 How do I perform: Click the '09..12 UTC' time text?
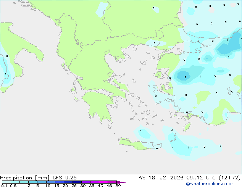point(201,178)
